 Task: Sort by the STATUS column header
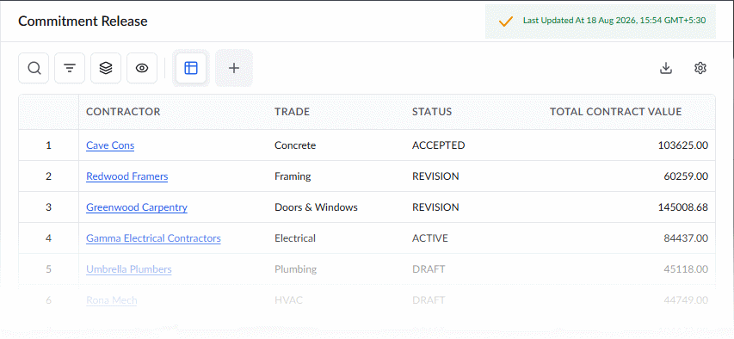[432, 112]
